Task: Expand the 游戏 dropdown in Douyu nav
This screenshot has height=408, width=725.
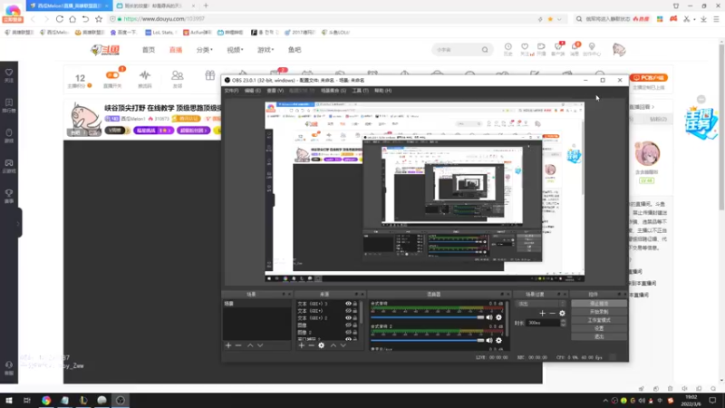Action: pos(266,50)
